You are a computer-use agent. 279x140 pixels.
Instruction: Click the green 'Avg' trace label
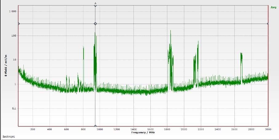click(273, 7)
